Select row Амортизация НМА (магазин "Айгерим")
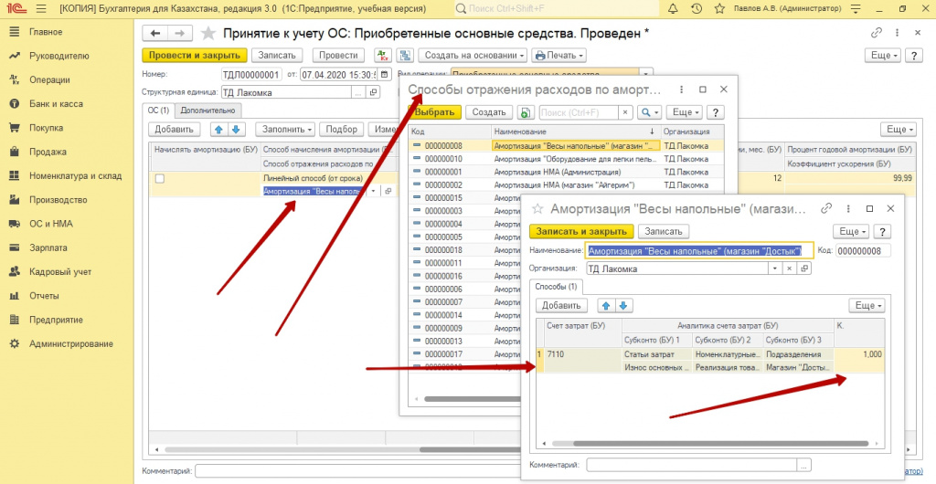This screenshot has height=484, width=936. 567,185
